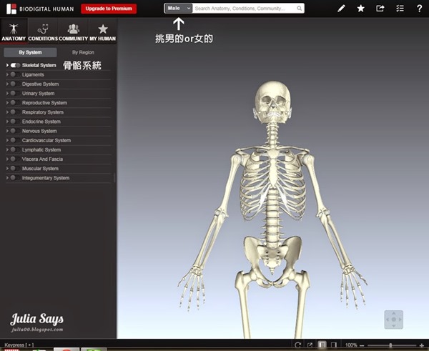The height and width of the screenshot is (351, 429).
Task: Pan view down with navigation pad
Action: [x=394, y=325]
